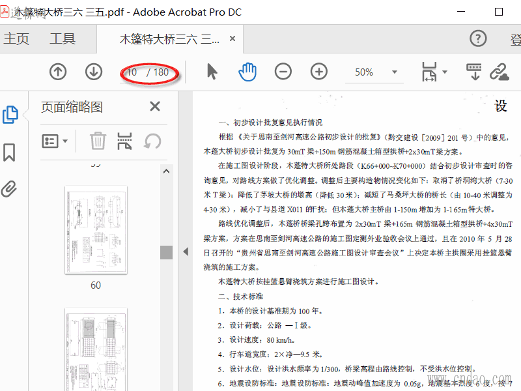Click the line 设计速度: 80 km/h
Viewport: 521px width, 391px height.
coord(257,340)
